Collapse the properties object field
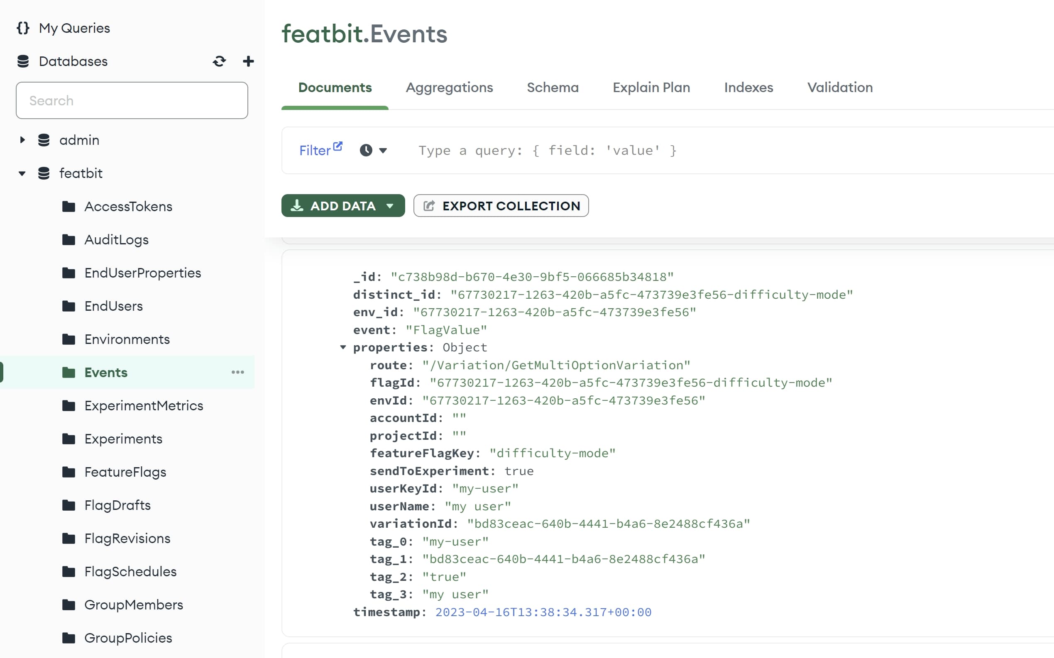The height and width of the screenshot is (658, 1054). pos(343,347)
